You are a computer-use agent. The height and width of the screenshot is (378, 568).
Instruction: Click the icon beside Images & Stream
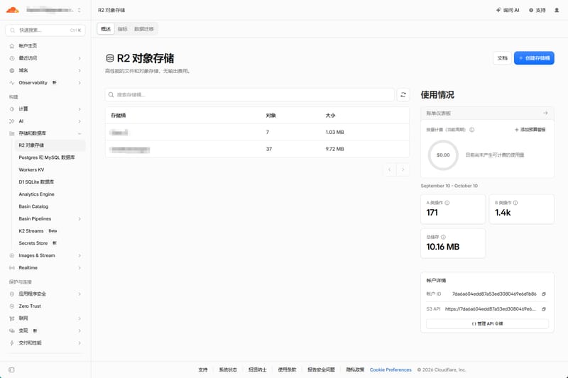(12, 255)
